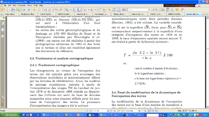Viewport: 209px width, 117px height.
Task: Open the Help menu
Action: point(41,5)
